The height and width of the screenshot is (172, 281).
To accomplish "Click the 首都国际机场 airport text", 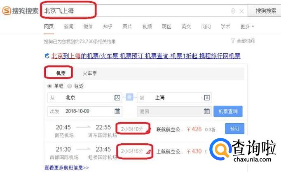I will 64,157.
